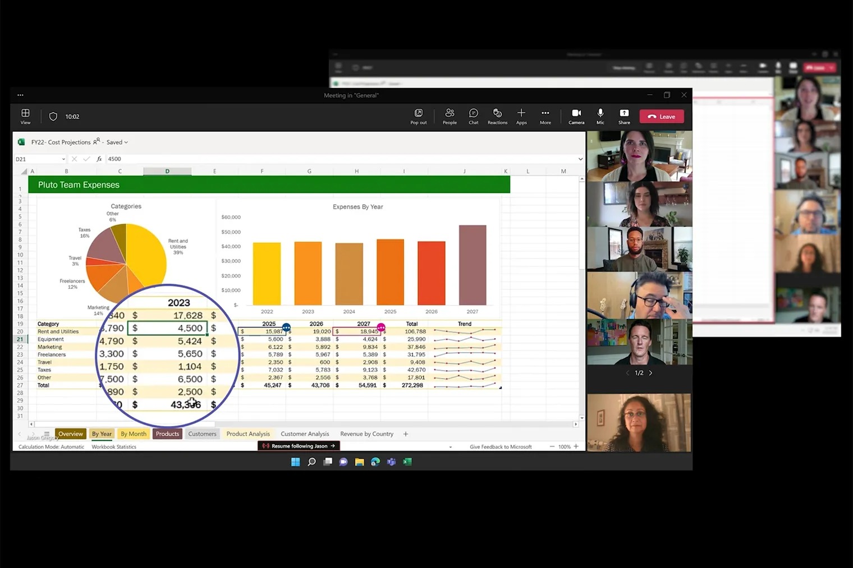Open the Excel icon in taskbar
This screenshot has width=853, height=568.
click(x=407, y=462)
